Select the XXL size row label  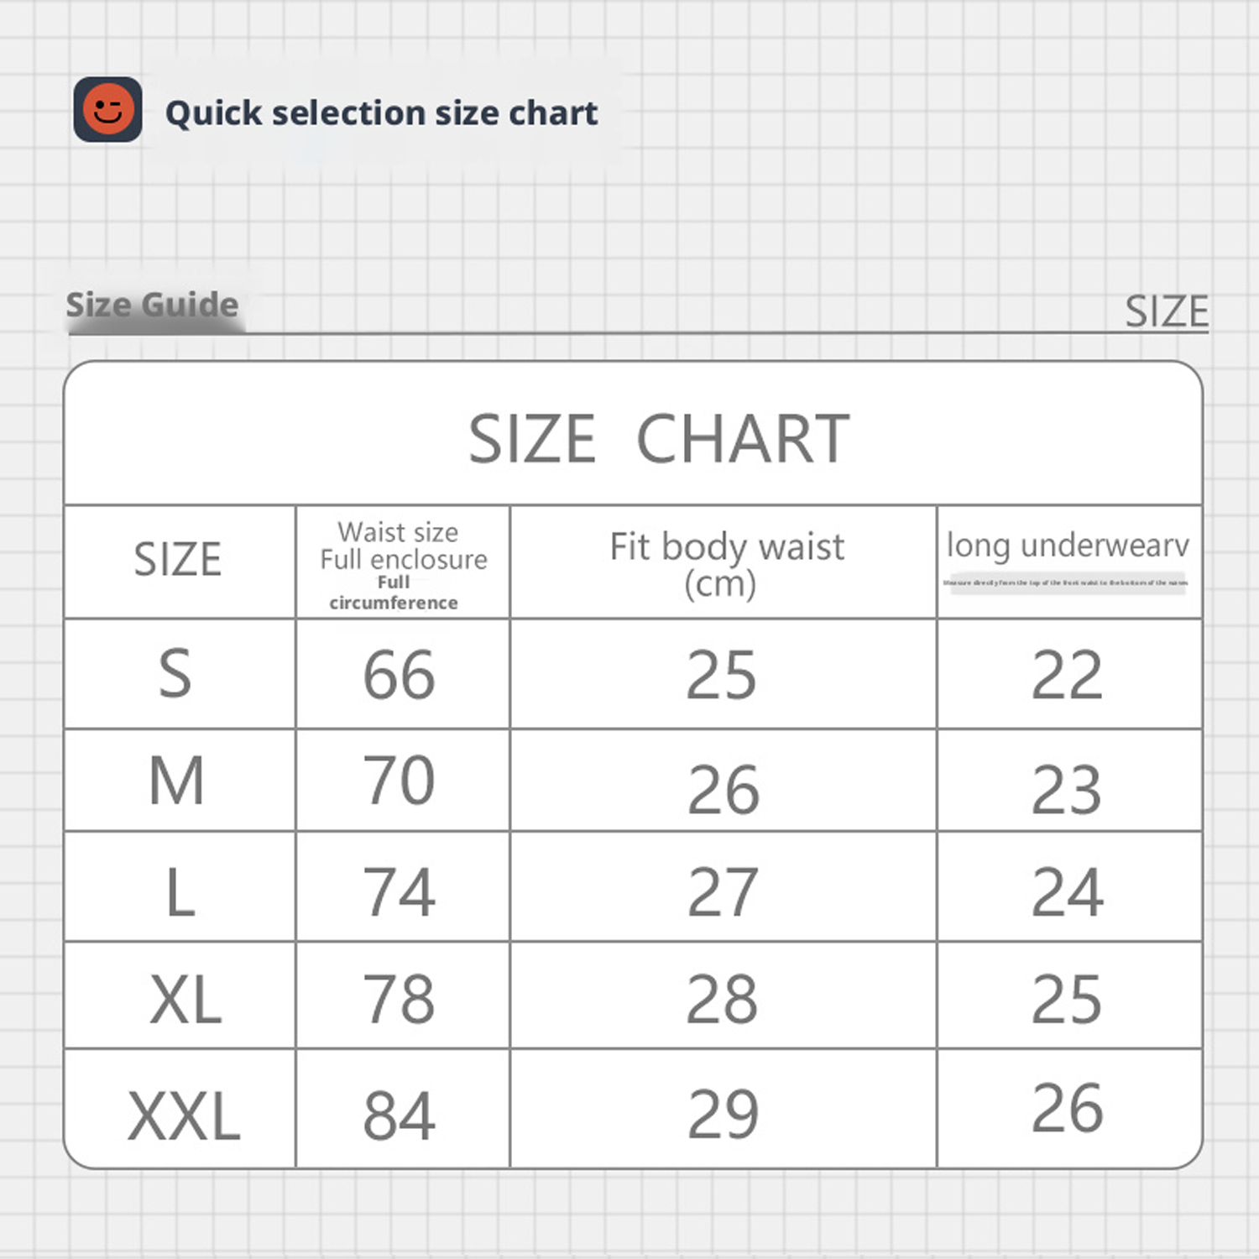coord(184,1116)
